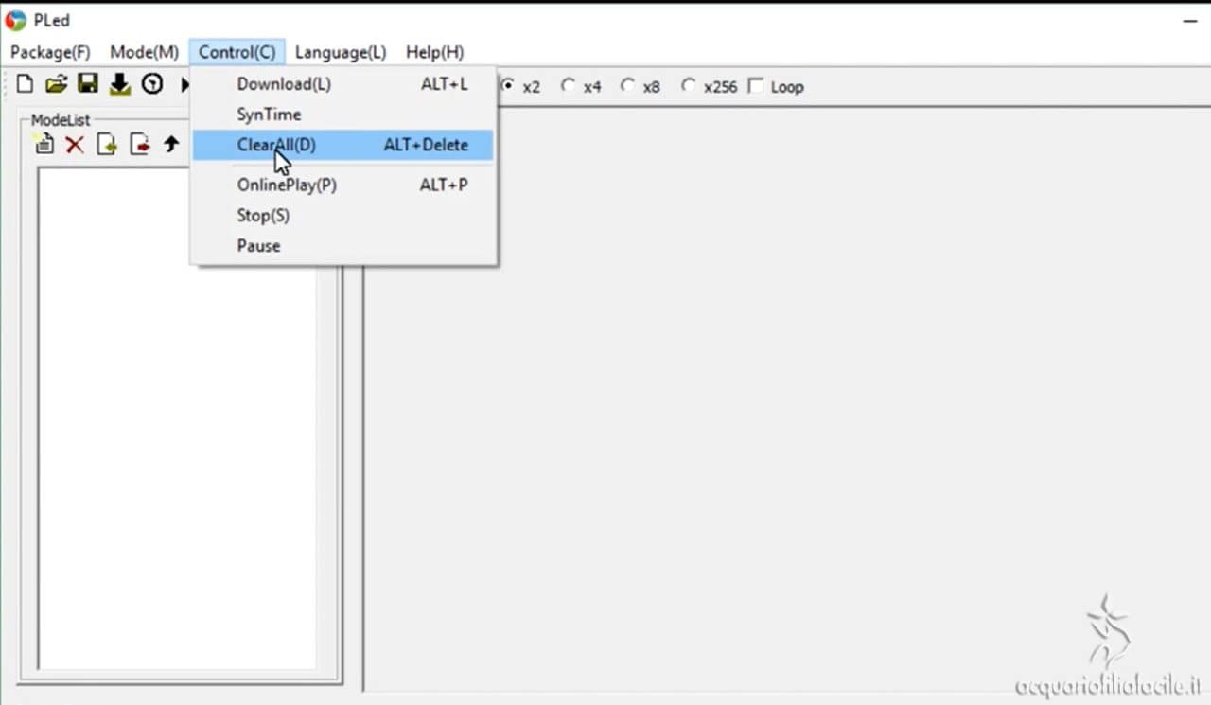Enable the Loop checkbox

coord(756,86)
